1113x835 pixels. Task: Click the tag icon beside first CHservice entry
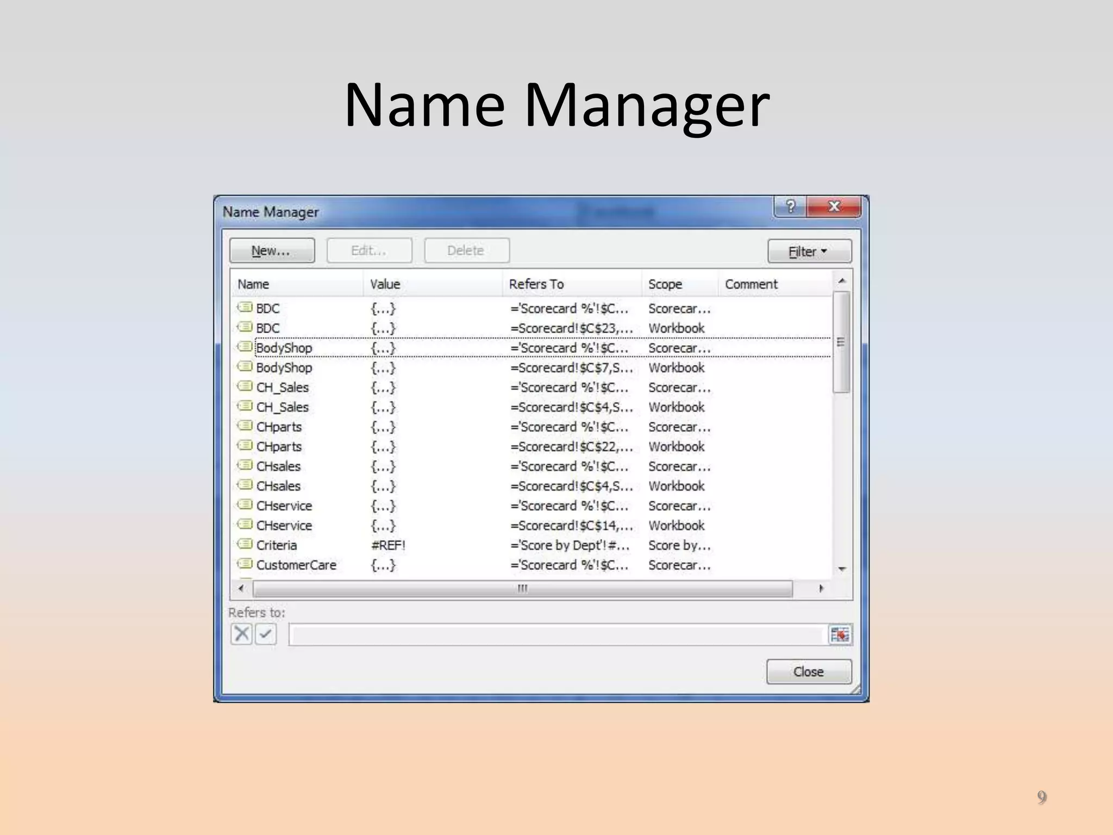(245, 505)
